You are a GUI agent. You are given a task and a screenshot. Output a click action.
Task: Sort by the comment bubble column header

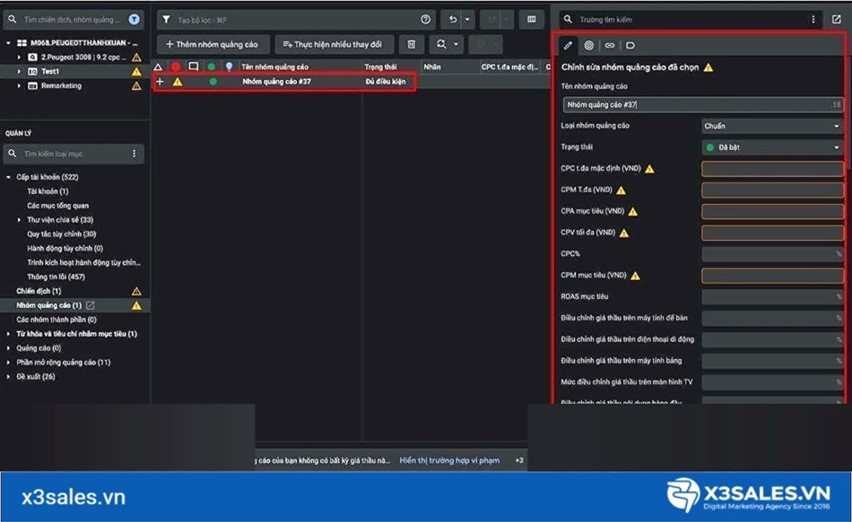pos(193,66)
